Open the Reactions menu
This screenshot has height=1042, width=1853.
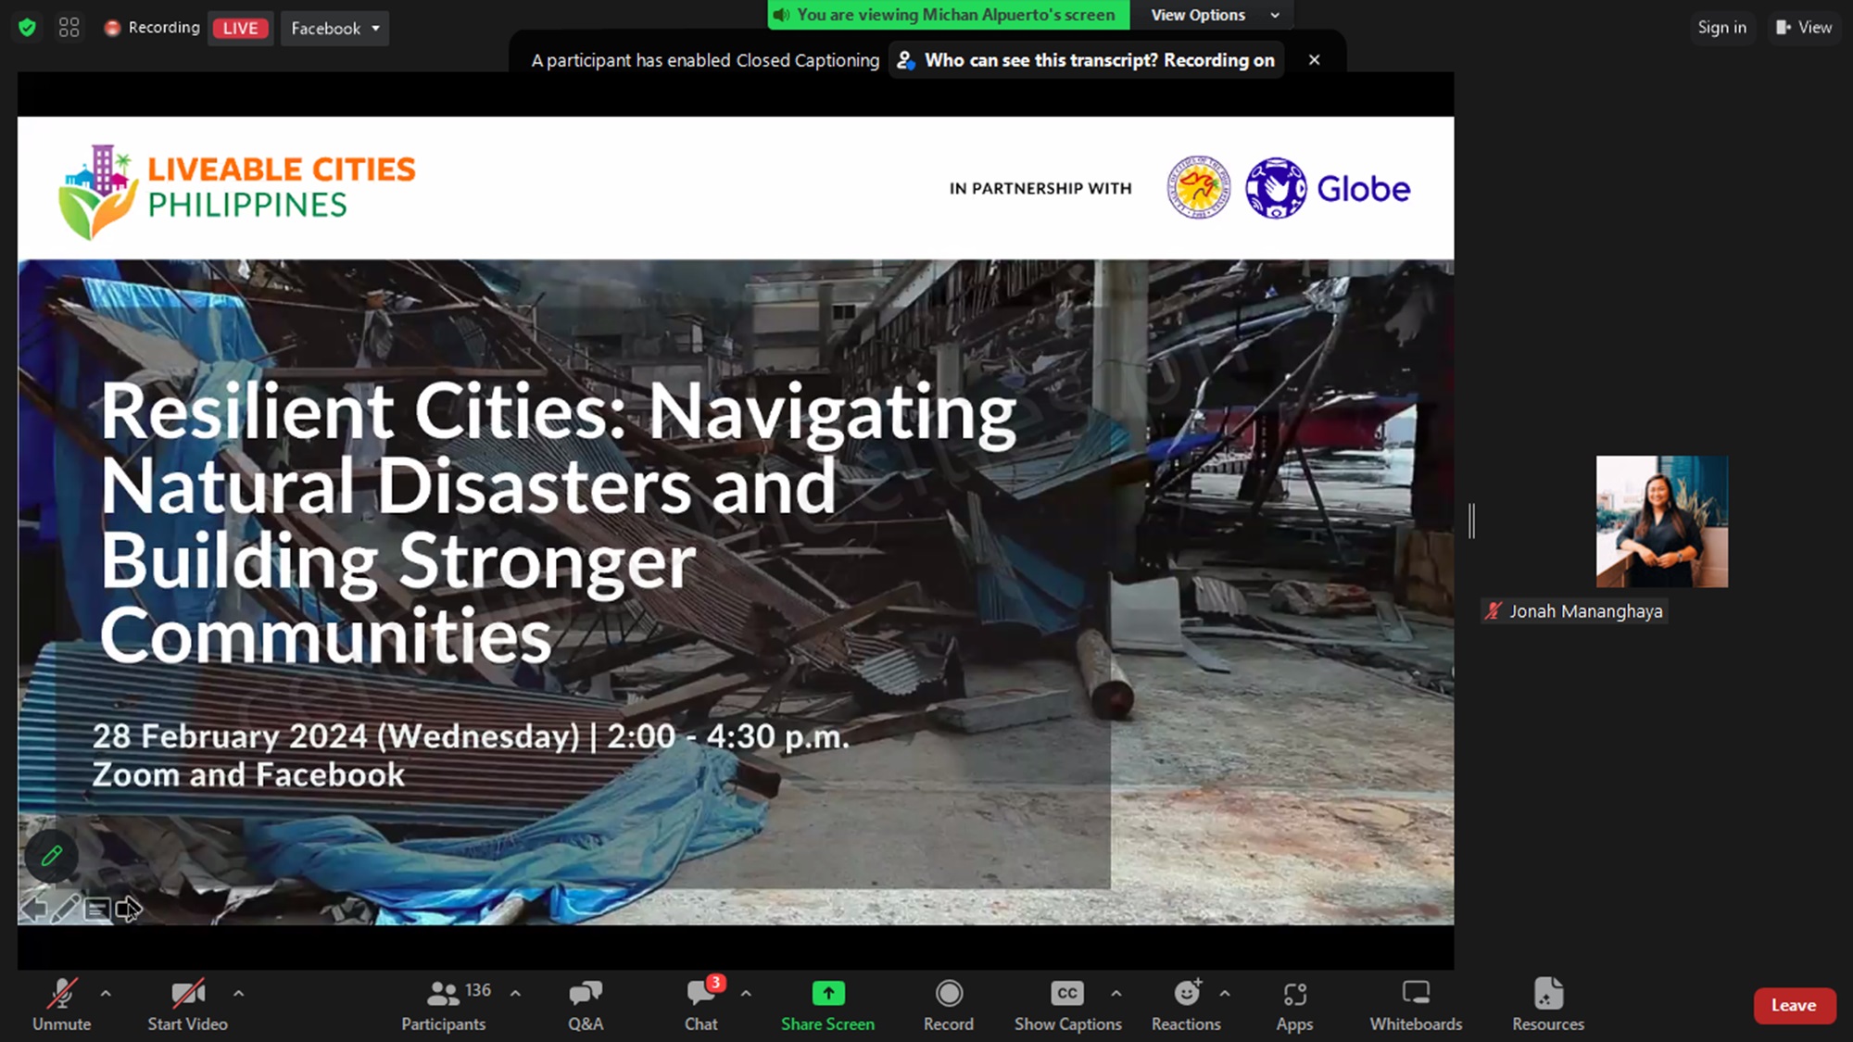pos(1187,1005)
